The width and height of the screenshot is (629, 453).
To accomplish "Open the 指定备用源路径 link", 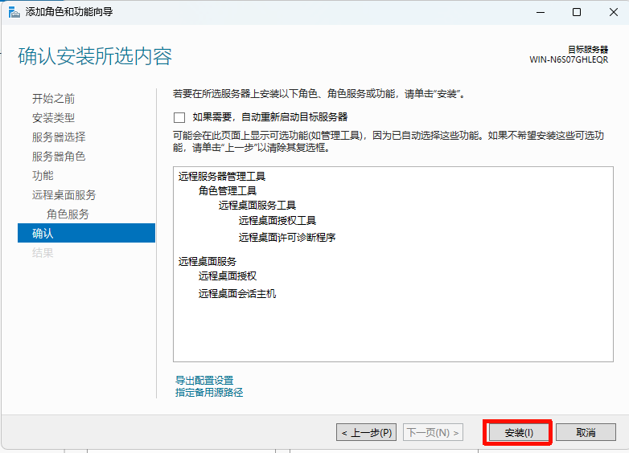I will [x=209, y=393].
